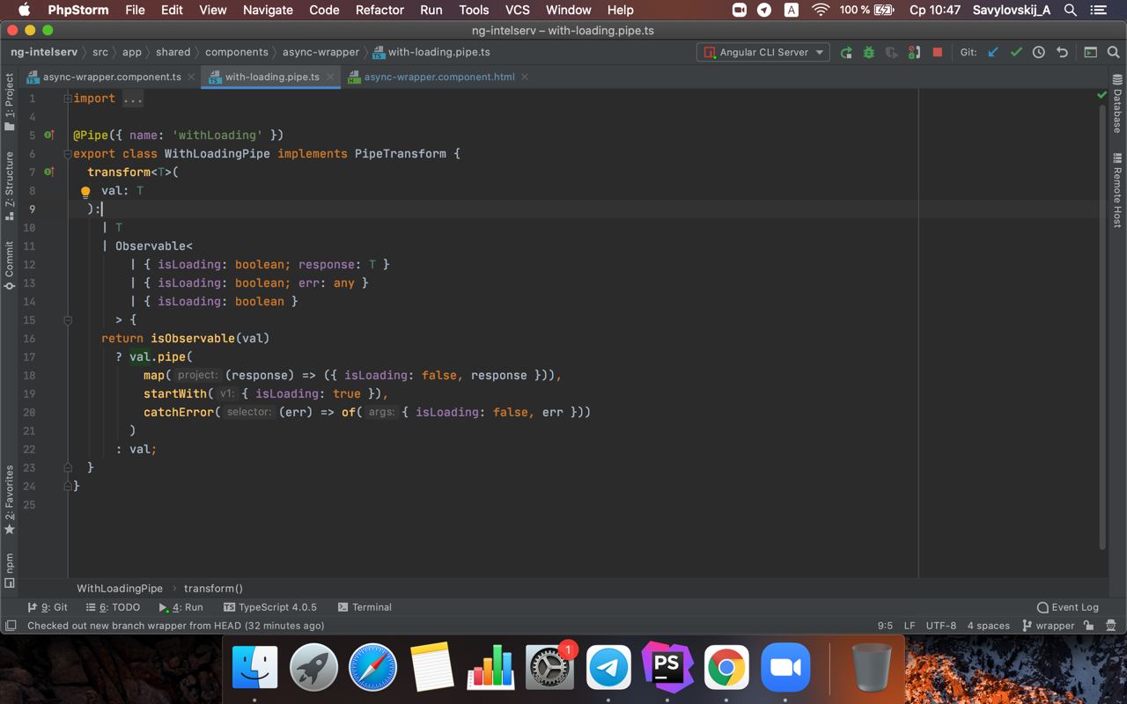The image size is (1127, 704).
Task: Click the Git rollback arrow icon
Action: (x=1062, y=52)
